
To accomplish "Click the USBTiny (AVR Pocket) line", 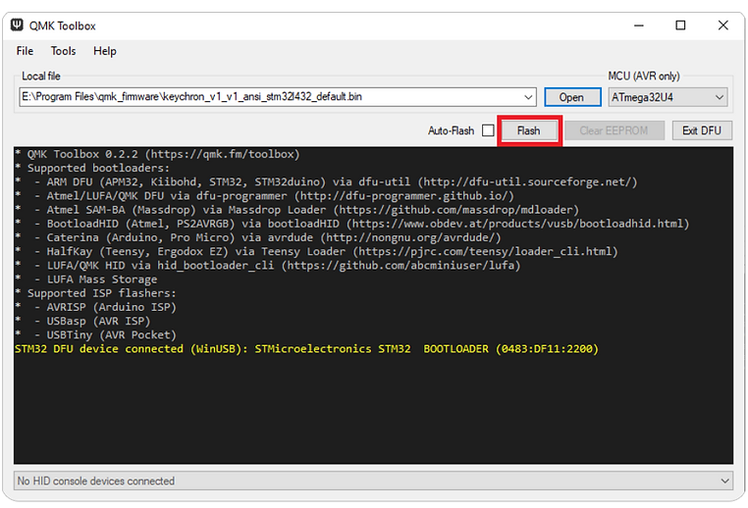I will [95, 335].
